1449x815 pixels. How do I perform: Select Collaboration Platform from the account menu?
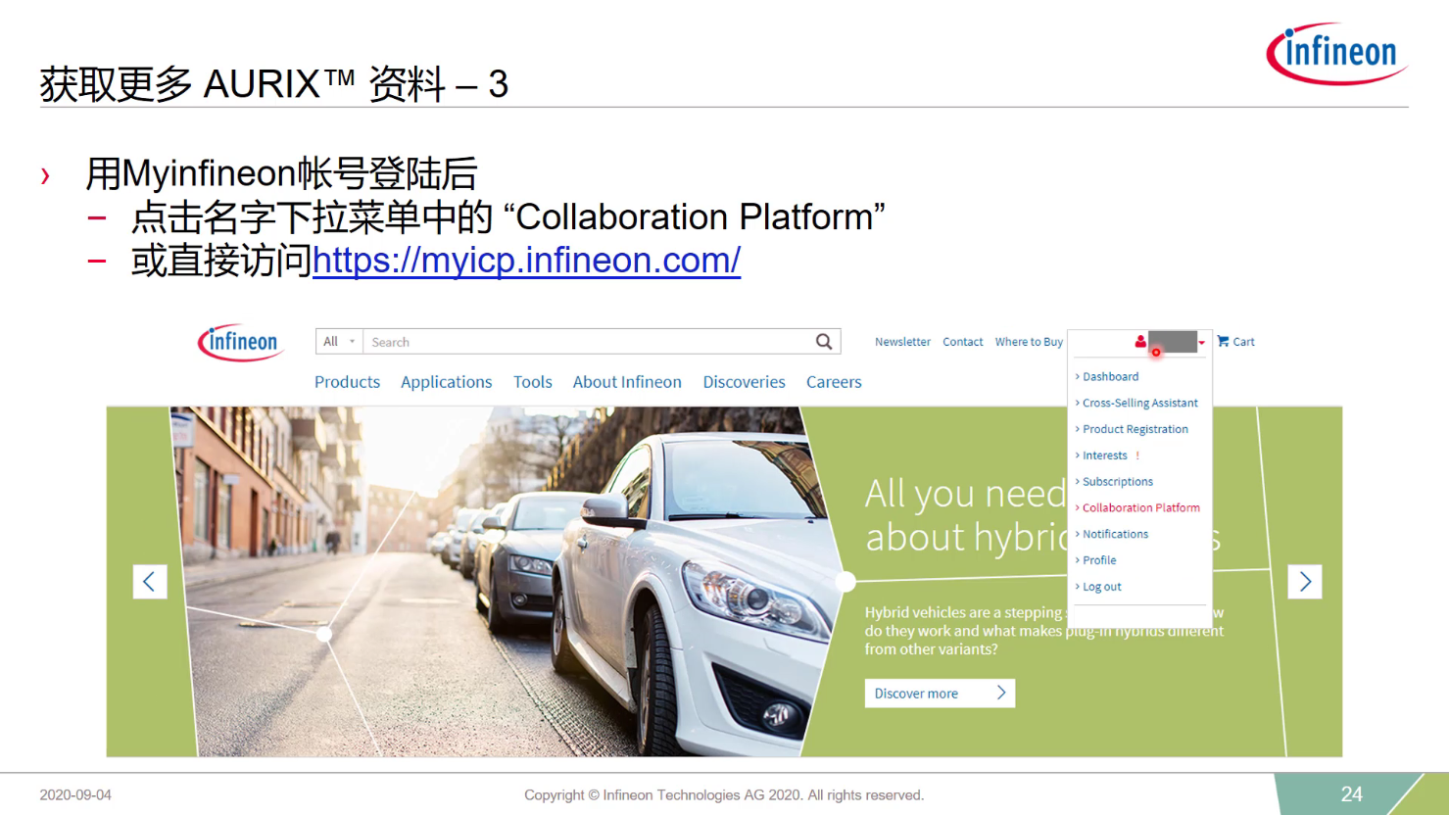coord(1140,507)
